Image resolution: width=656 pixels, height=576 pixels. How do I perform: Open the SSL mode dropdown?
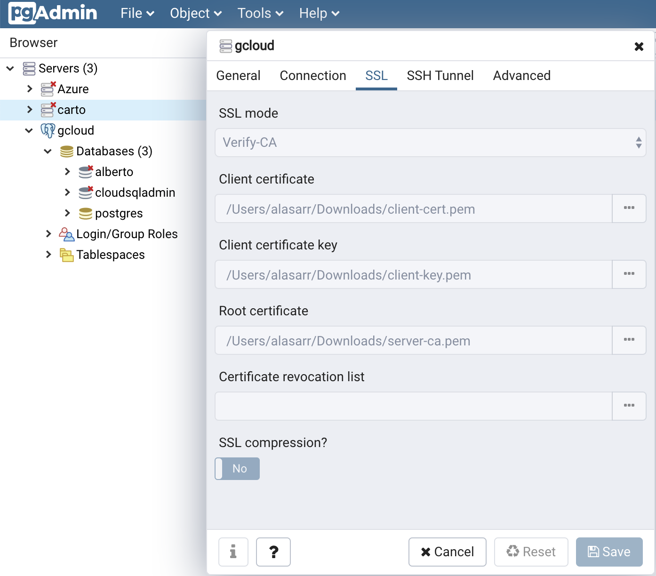[x=431, y=143]
